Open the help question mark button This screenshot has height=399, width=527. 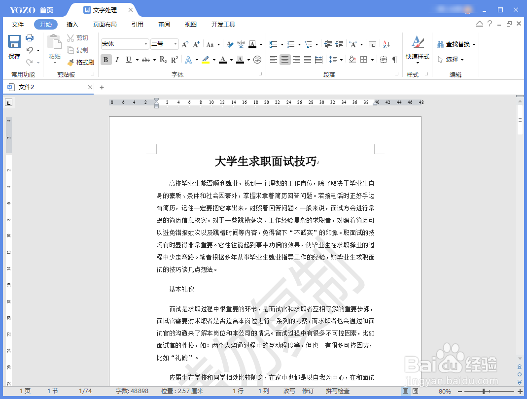coord(490,24)
